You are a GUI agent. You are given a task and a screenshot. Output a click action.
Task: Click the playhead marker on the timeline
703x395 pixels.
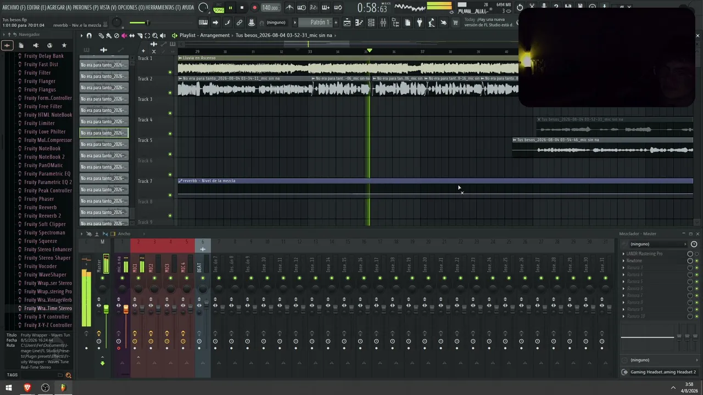[369, 50]
